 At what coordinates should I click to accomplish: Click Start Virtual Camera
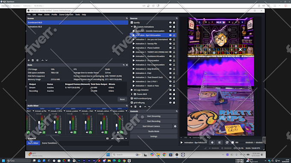point(151,126)
